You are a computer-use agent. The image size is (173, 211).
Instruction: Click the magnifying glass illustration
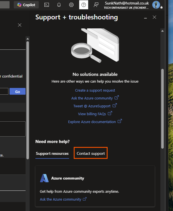tap(86, 53)
